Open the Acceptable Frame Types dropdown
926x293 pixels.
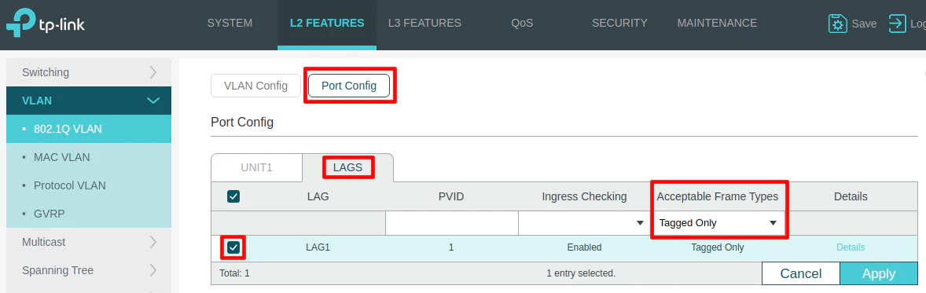click(x=718, y=223)
